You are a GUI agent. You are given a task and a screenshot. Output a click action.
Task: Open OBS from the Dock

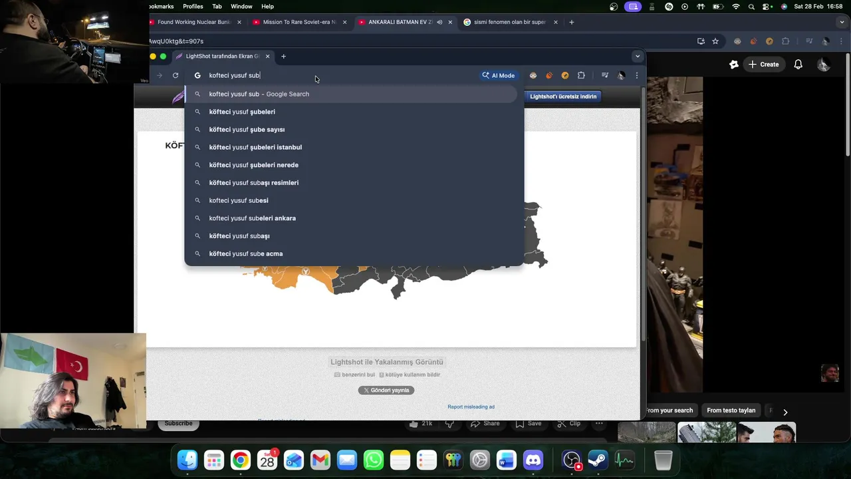(571, 460)
